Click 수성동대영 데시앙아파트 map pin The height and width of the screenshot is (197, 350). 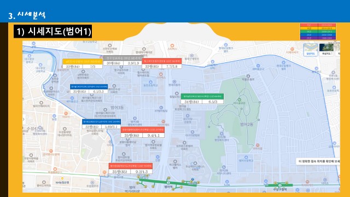tap(65, 129)
